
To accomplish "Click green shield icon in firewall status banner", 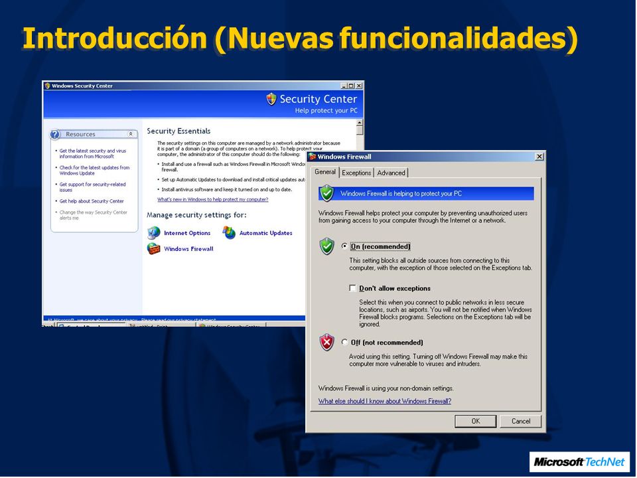I will tap(326, 193).
